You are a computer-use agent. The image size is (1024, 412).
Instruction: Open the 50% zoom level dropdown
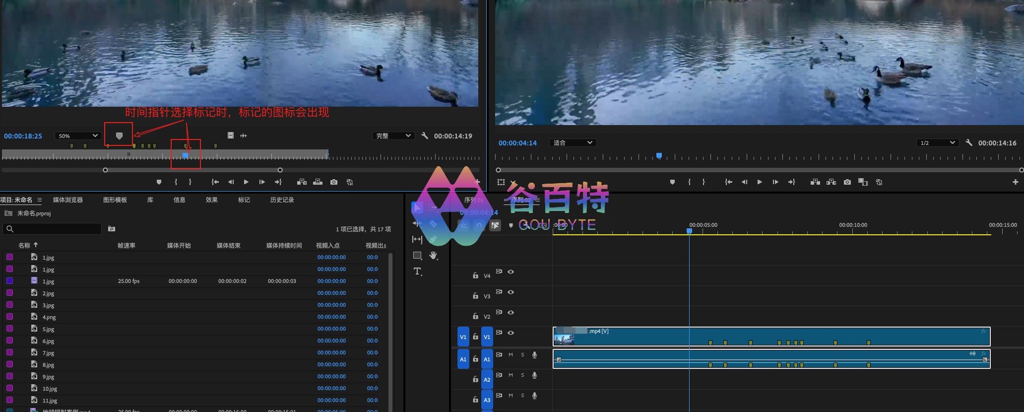coord(78,136)
